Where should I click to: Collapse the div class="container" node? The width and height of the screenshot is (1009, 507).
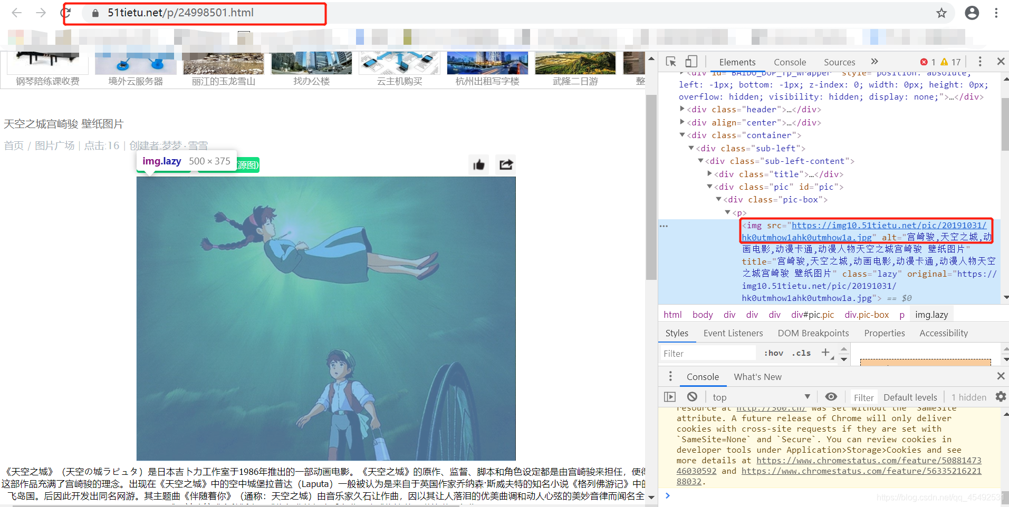click(682, 135)
